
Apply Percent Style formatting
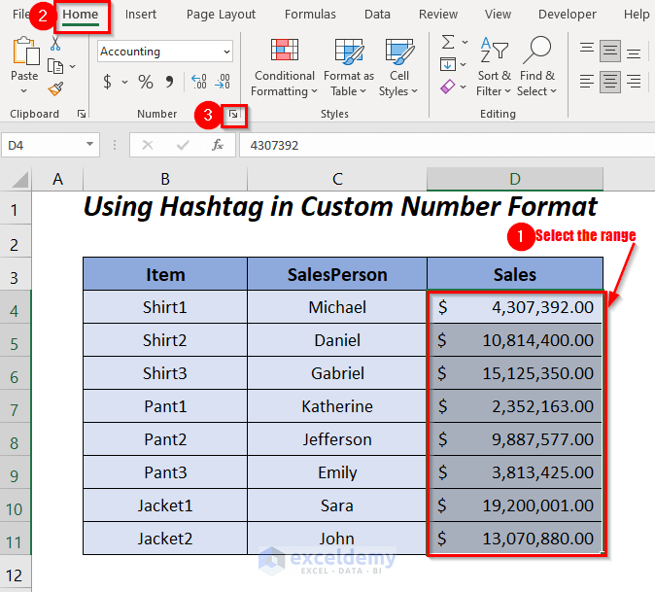pos(145,83)
